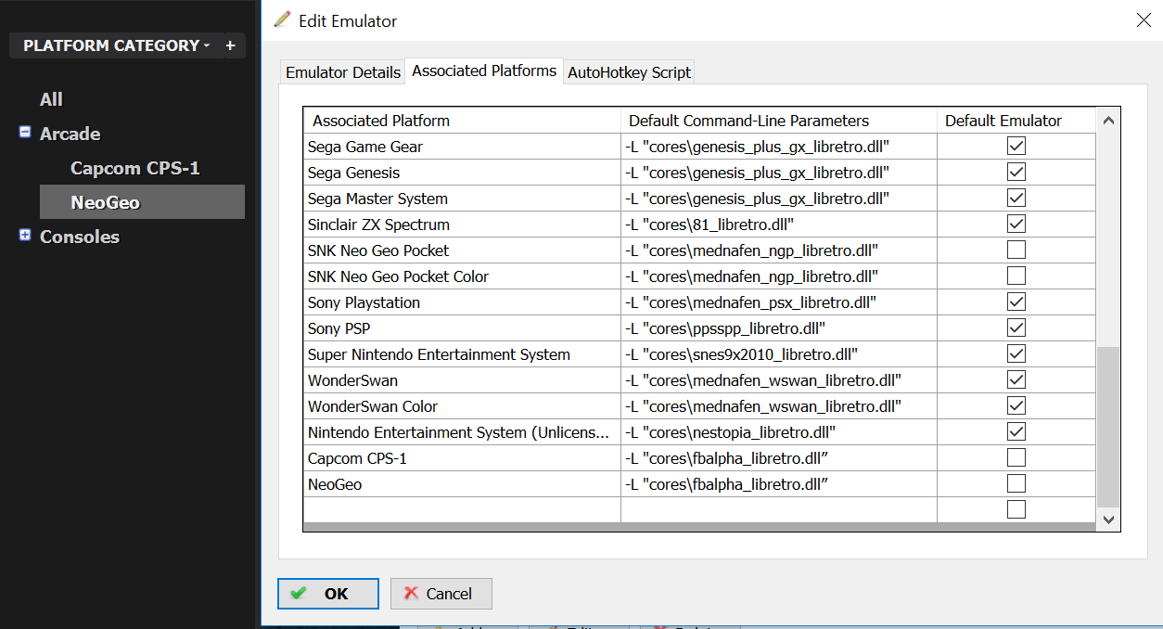Edit NeoGeo row's fbalpha_libretro.dll parameter
Viewport: 1163px width, 629px height.
pos(779,483)
